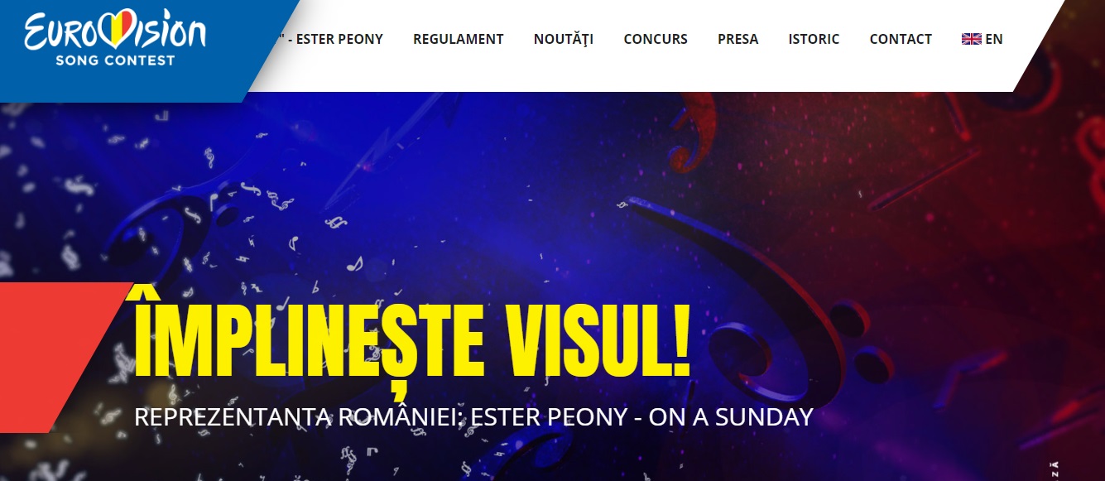Click the red scroll ornament near top center
This screenshot has height=481, width=1105.
click(691, 132)
